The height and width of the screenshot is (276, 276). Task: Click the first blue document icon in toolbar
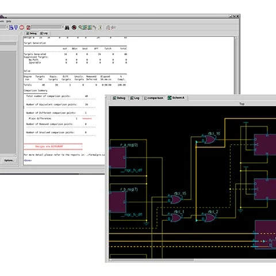[x=11, y=28]
